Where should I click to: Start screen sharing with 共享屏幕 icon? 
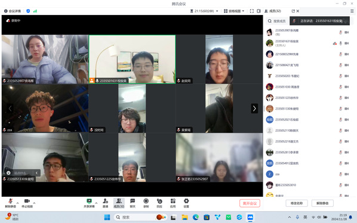89,203
